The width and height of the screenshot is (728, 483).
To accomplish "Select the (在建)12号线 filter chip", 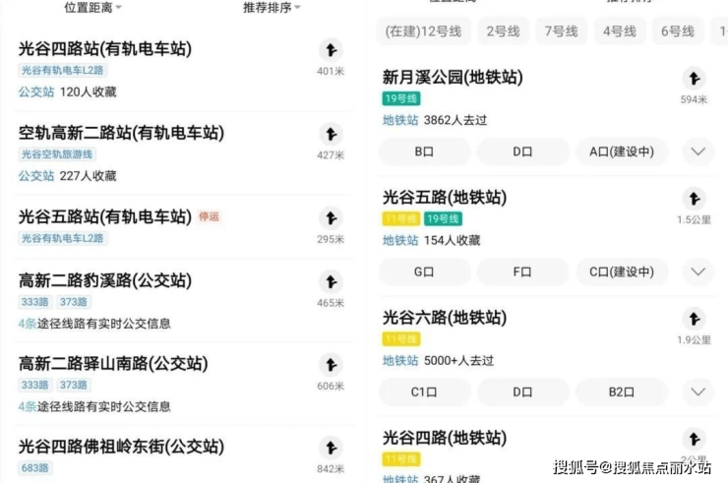I will pyautogui.click(x=423, y=31).
